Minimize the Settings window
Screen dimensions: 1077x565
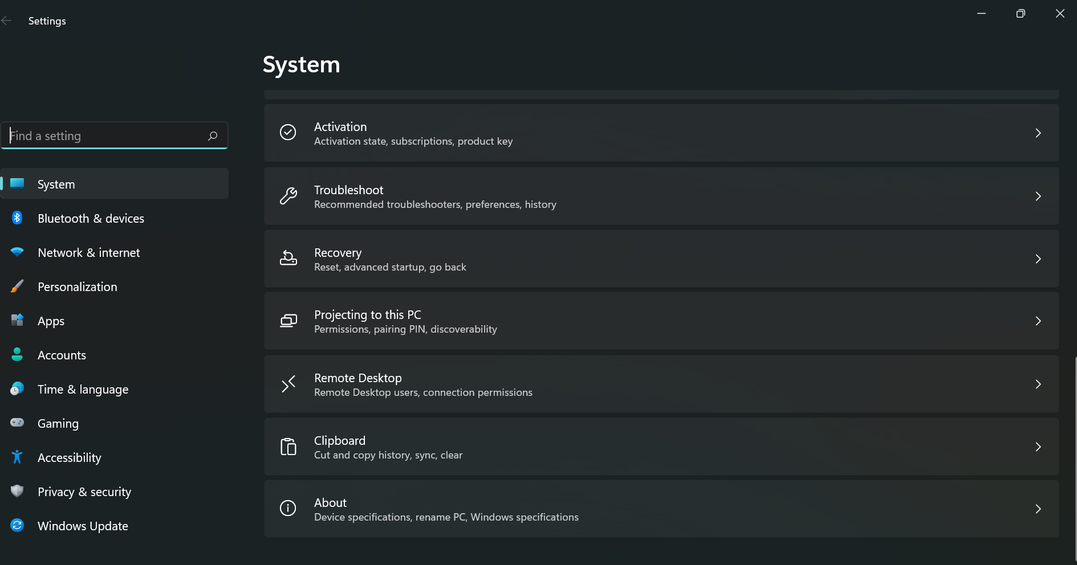click(981, 14)
